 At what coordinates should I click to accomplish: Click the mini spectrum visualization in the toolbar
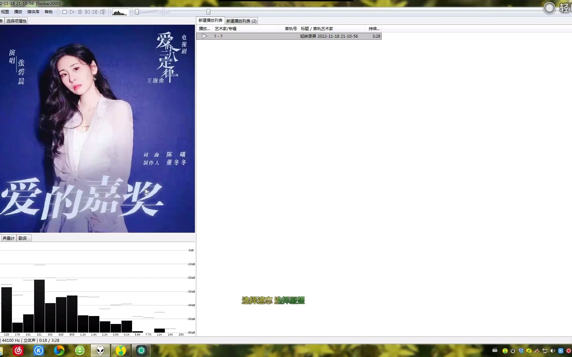click(120, 12)
